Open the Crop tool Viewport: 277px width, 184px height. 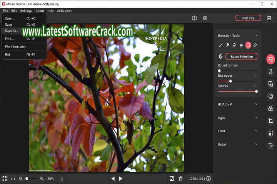270,121
